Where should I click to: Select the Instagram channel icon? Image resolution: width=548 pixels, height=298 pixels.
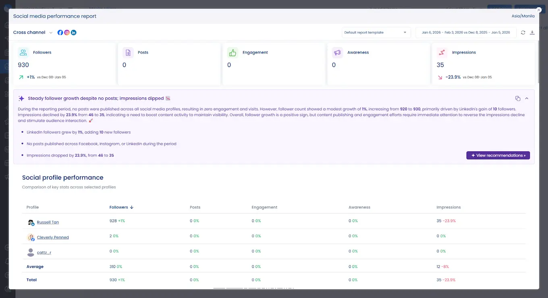click(x=67, y=32)
